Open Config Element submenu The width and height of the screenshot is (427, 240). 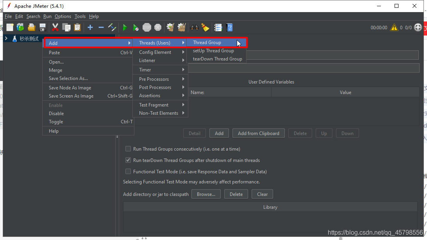[x=160, y=52]
